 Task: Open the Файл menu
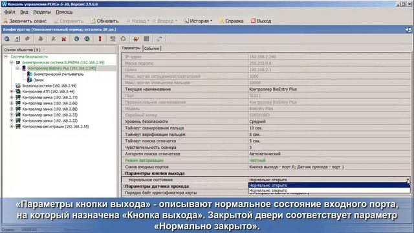pos(10,12)
